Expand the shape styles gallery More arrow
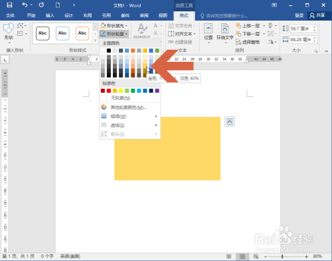 pyautogui.click(x=96, y=41)
